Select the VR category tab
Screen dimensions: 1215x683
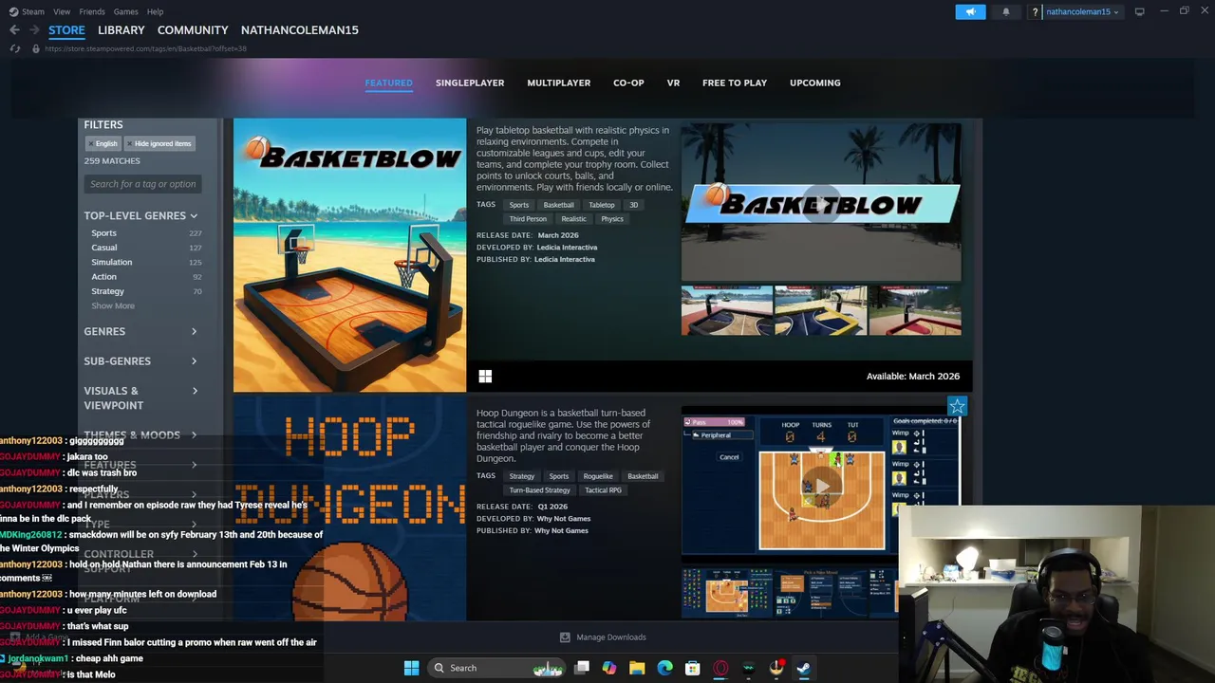(x=673, y=83)
